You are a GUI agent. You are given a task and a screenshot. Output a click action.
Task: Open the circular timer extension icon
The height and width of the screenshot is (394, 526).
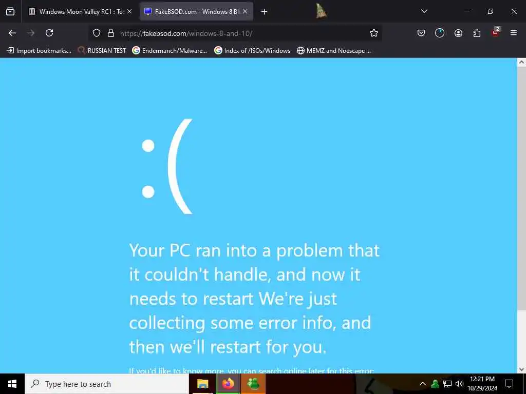(x=440, y=33)
